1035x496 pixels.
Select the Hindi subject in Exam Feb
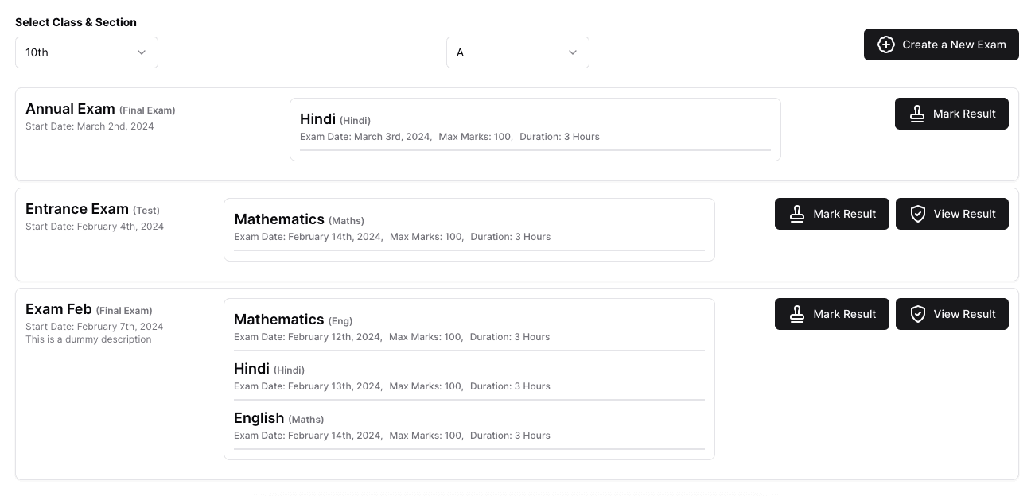pos(251,369)
